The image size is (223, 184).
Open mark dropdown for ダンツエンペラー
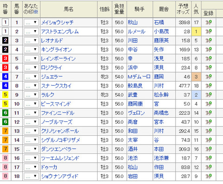pos(31,149)
